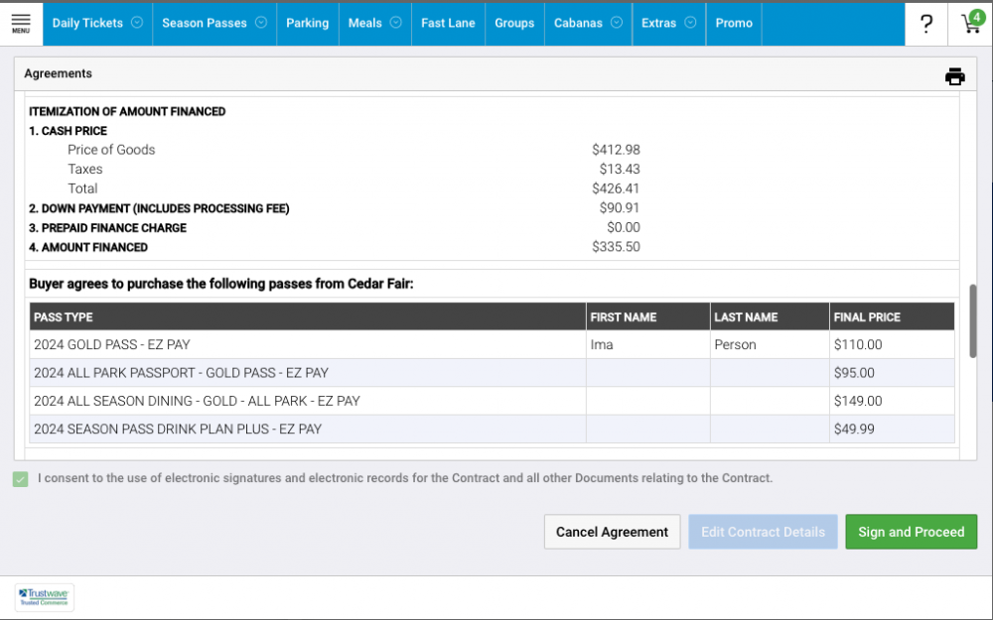Click the print agreement icon
The width and height of the screenshot is (993, 620).
pyautogui.click(x=954, y=76)
